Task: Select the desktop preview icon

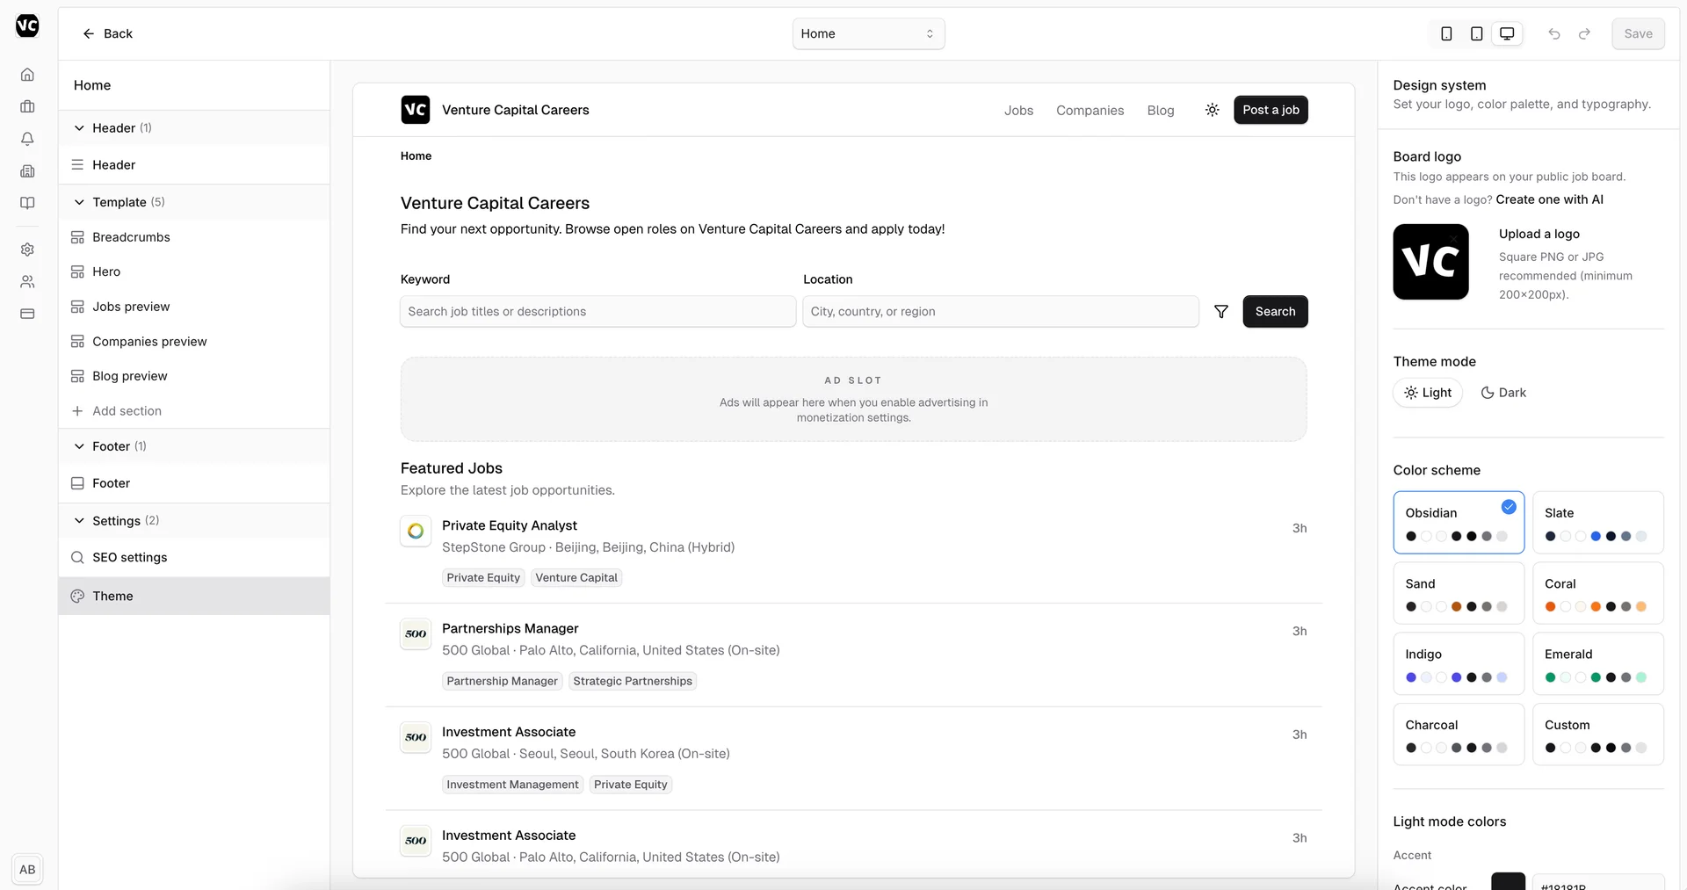Action: point(1507,33)
